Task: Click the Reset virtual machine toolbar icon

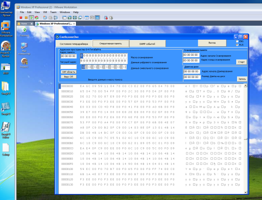Action: point(37,17)
